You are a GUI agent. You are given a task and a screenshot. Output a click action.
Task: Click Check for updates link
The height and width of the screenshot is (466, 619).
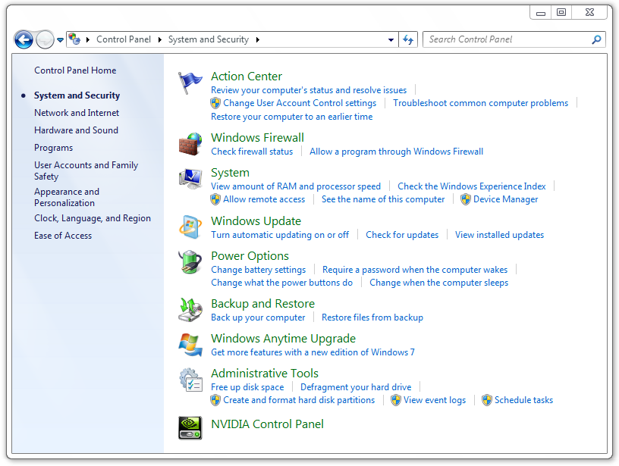click(402, 235)
